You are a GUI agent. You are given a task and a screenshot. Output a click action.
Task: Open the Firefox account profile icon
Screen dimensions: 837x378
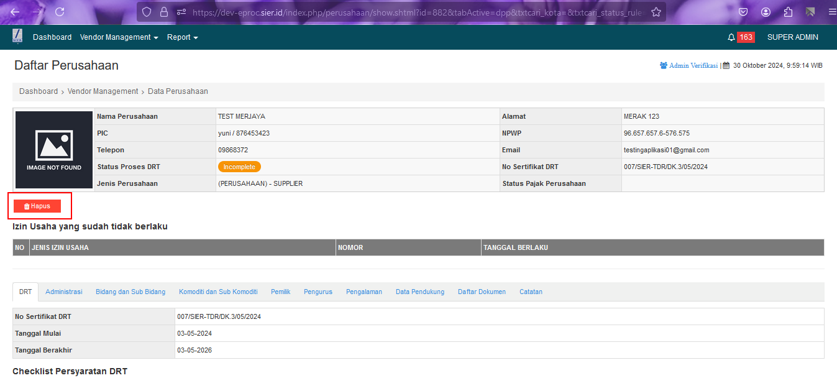(766, 12)
